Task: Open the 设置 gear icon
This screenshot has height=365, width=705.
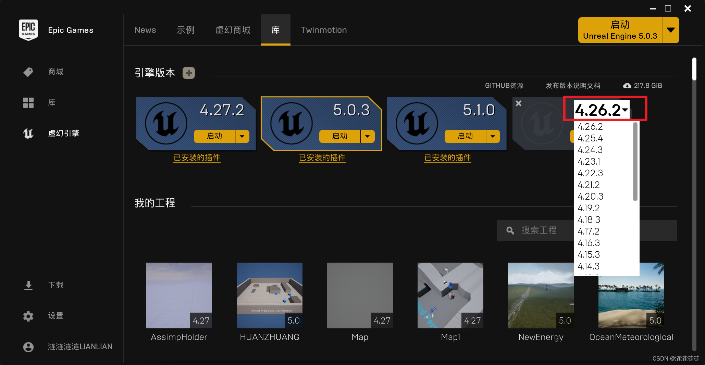Action: tap(28, 316)
